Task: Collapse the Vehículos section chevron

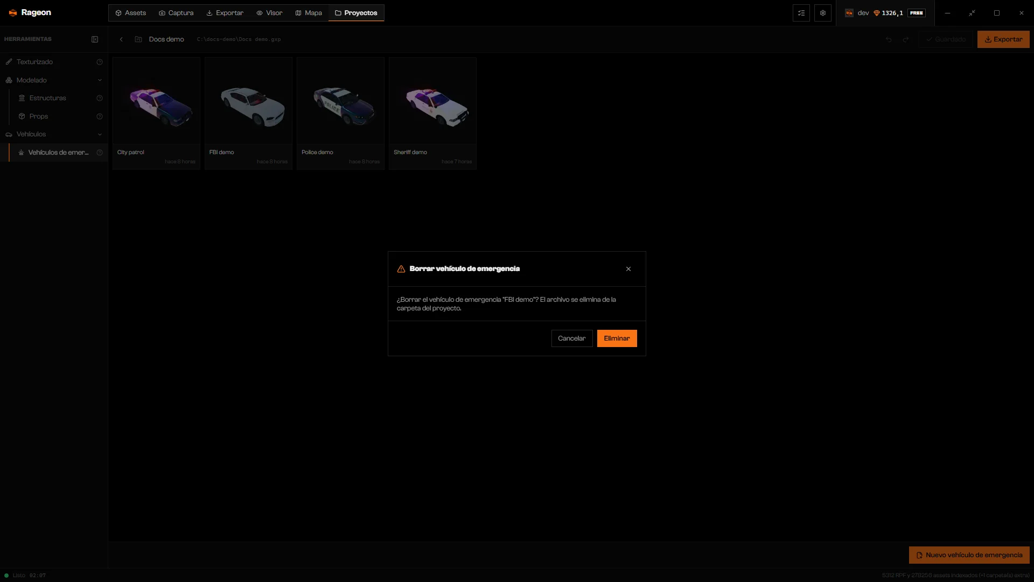Action: click(x=100, y=134)
